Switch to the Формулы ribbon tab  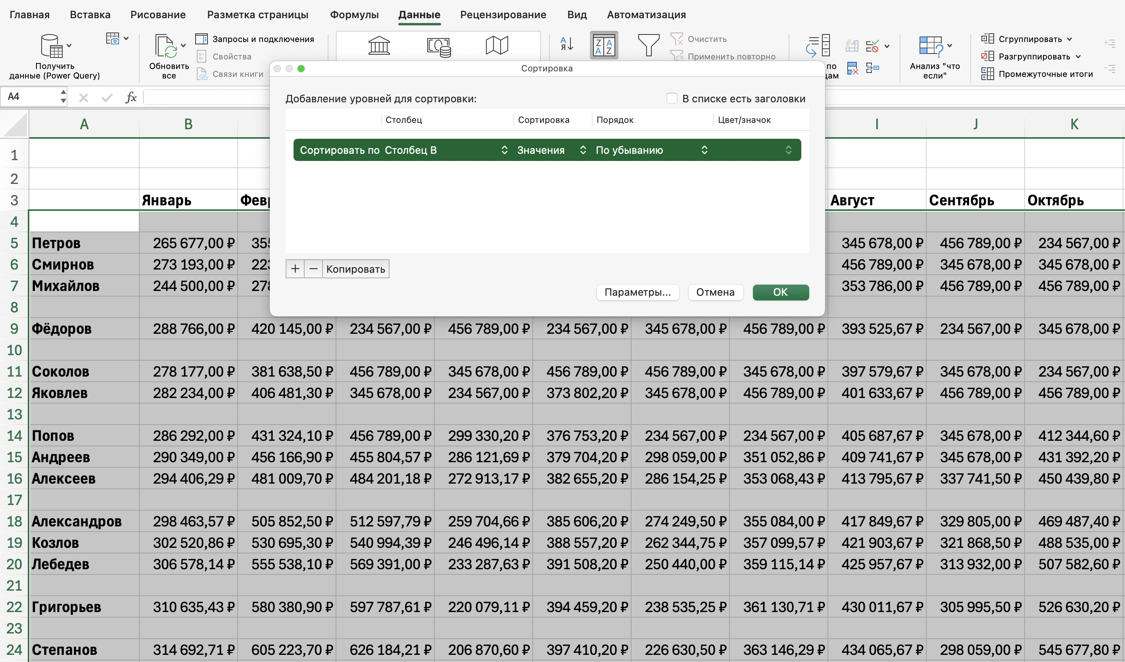click(x=354, y=15)
